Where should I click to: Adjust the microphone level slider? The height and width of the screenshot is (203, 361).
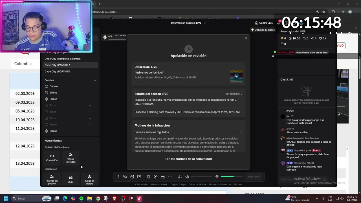click(231, 177)
